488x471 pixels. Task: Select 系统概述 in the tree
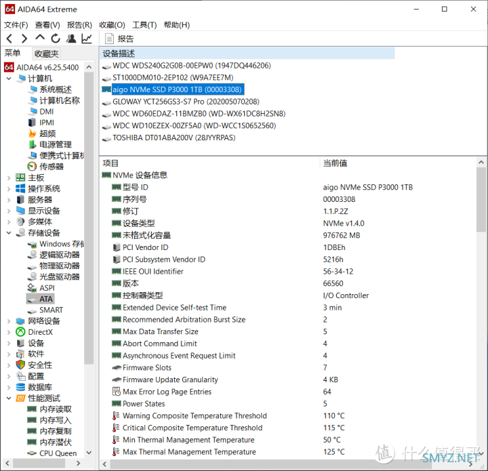tap(56, 89)
